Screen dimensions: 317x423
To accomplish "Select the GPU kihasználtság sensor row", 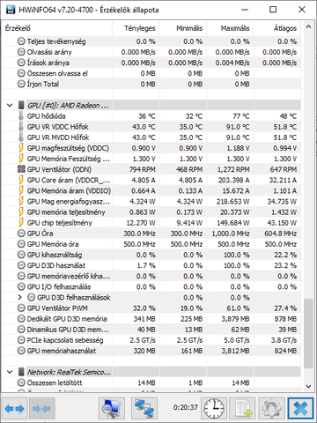I will tap(151, 255).
